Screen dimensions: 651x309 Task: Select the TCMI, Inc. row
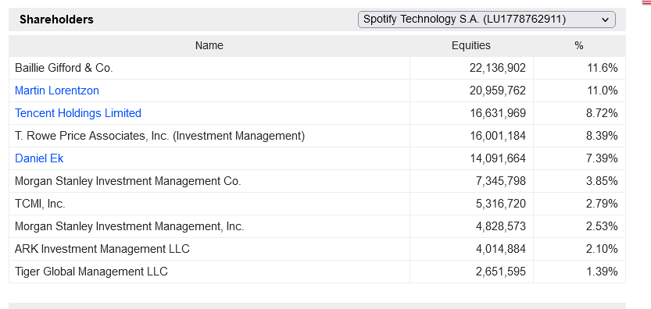click(x=317, y=204)
